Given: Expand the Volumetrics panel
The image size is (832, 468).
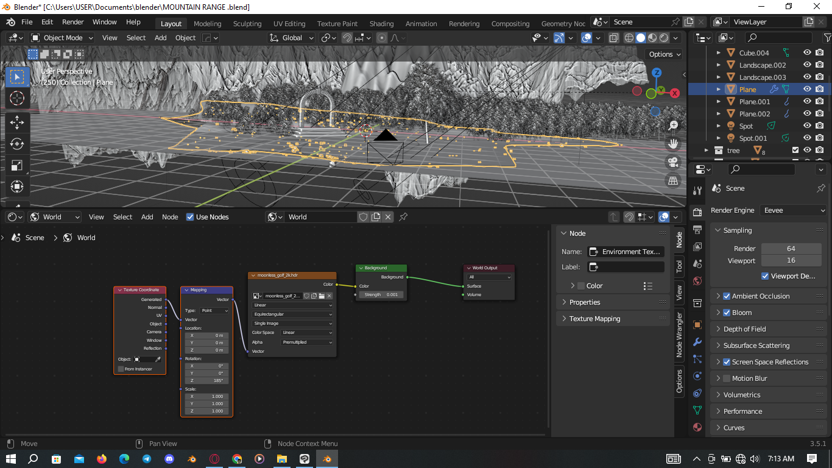Looking at the screenshot, I should coord(742,395).
